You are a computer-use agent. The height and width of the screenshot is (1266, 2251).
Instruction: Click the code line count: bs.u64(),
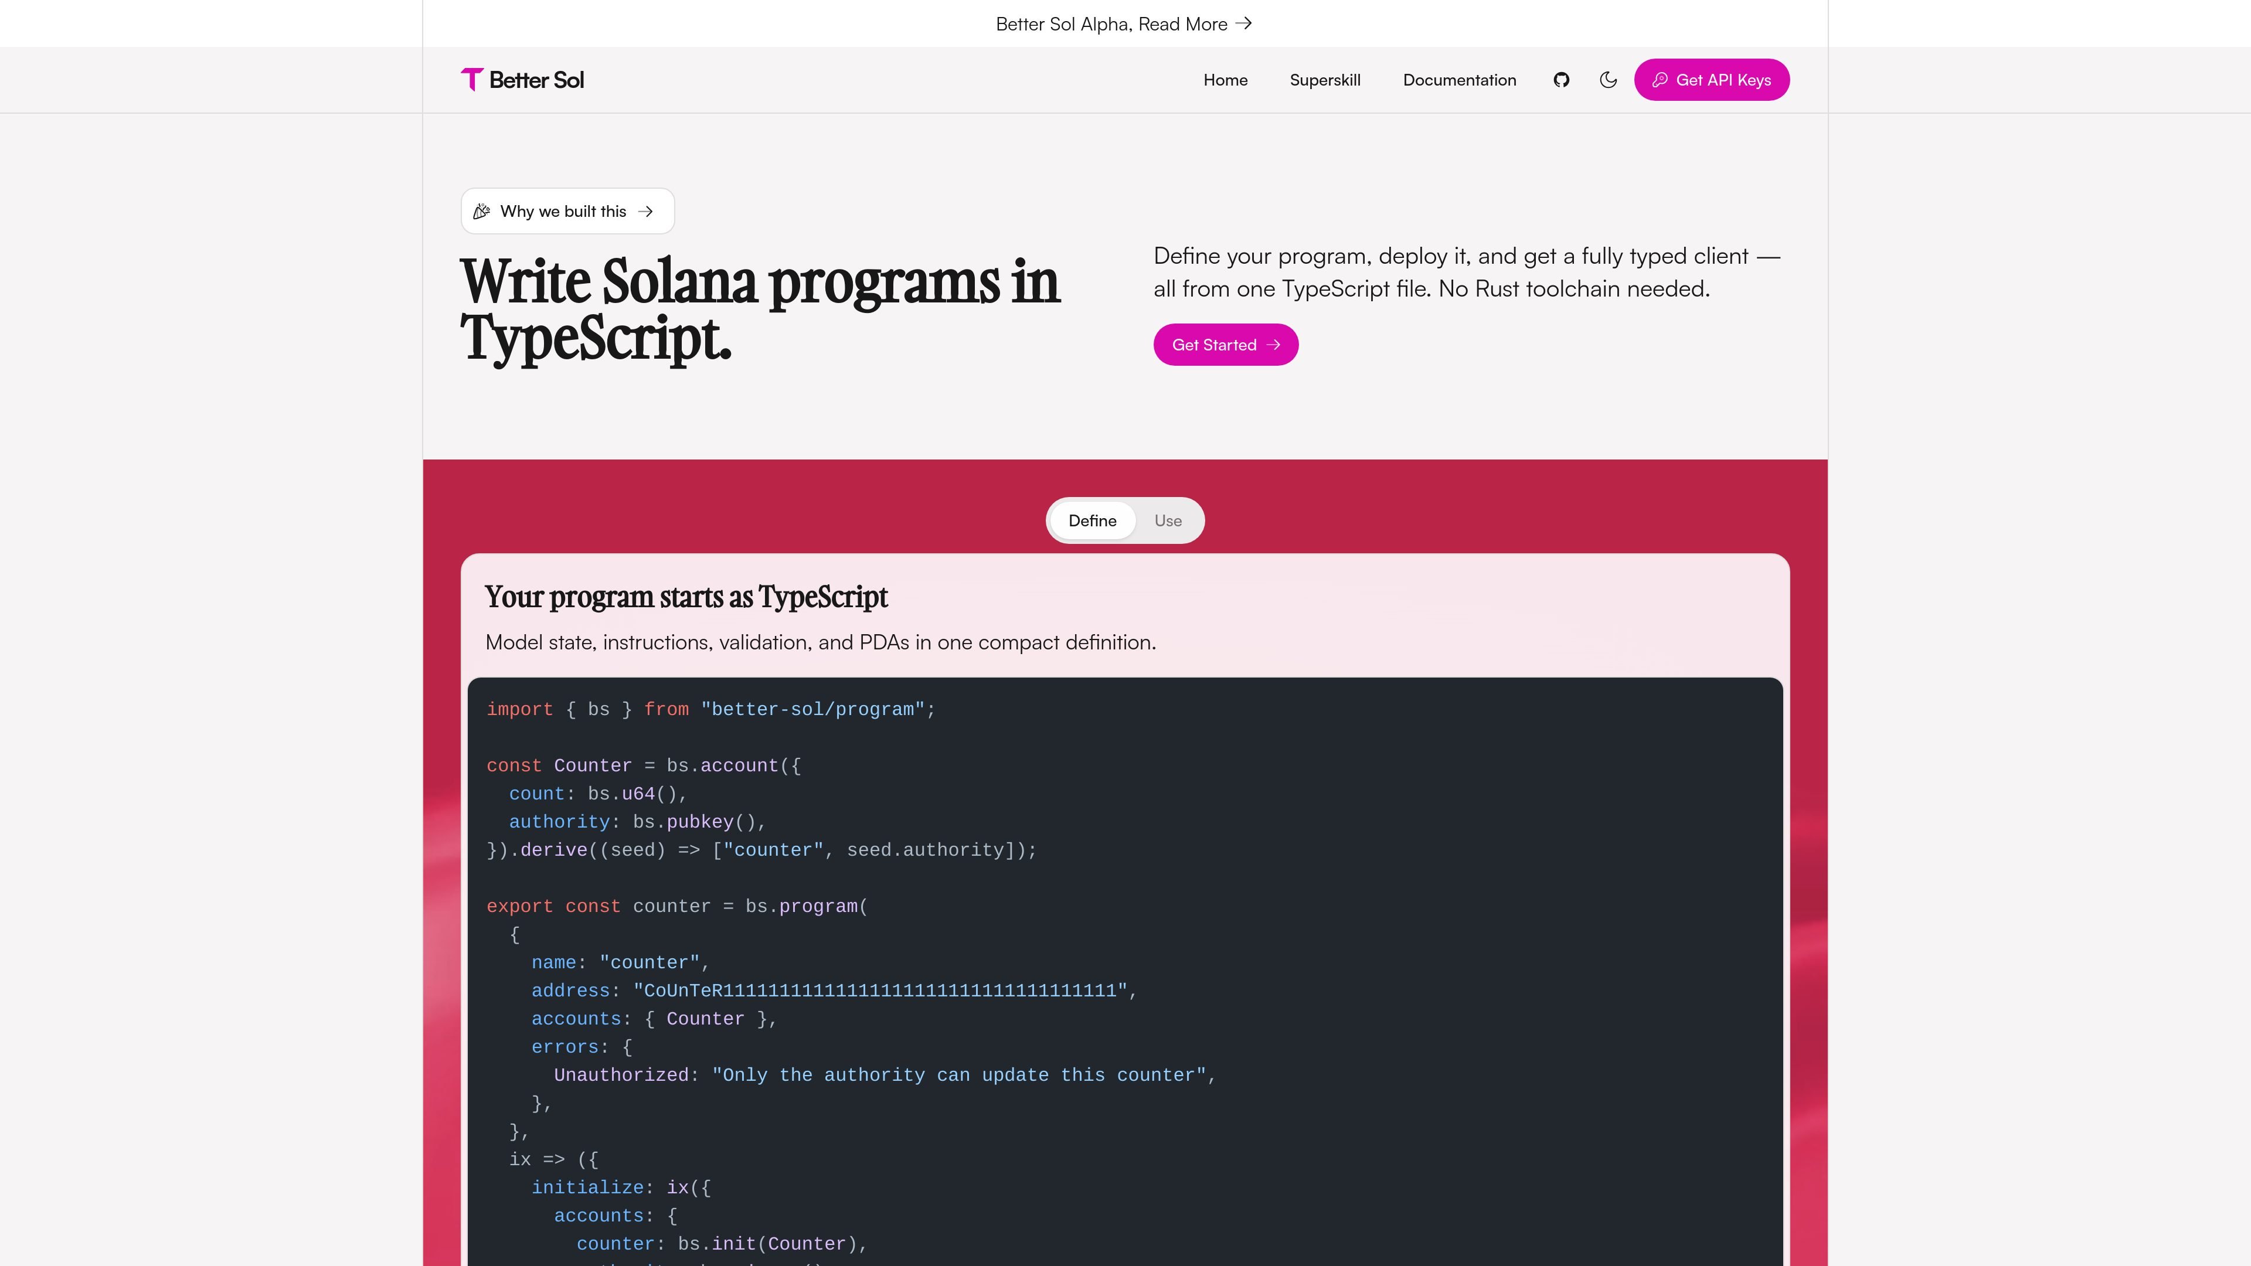(599, 794)
